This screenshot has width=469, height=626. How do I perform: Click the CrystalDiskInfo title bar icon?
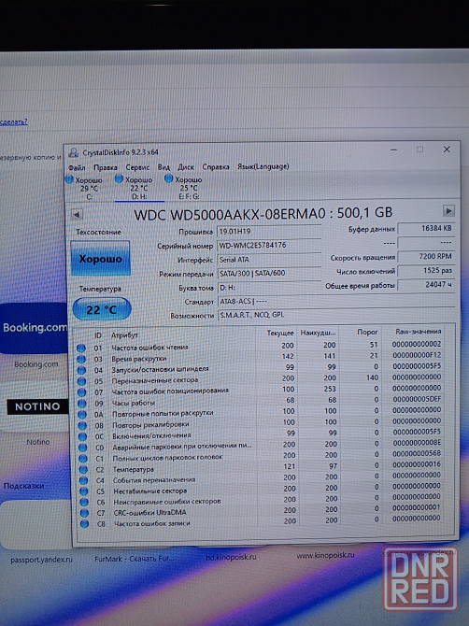[73, 152]
